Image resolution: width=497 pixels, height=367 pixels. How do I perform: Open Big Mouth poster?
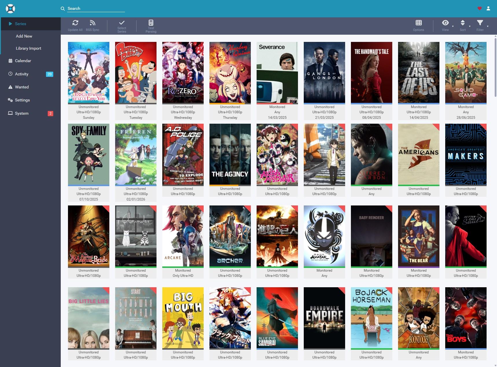click(183, 318)
